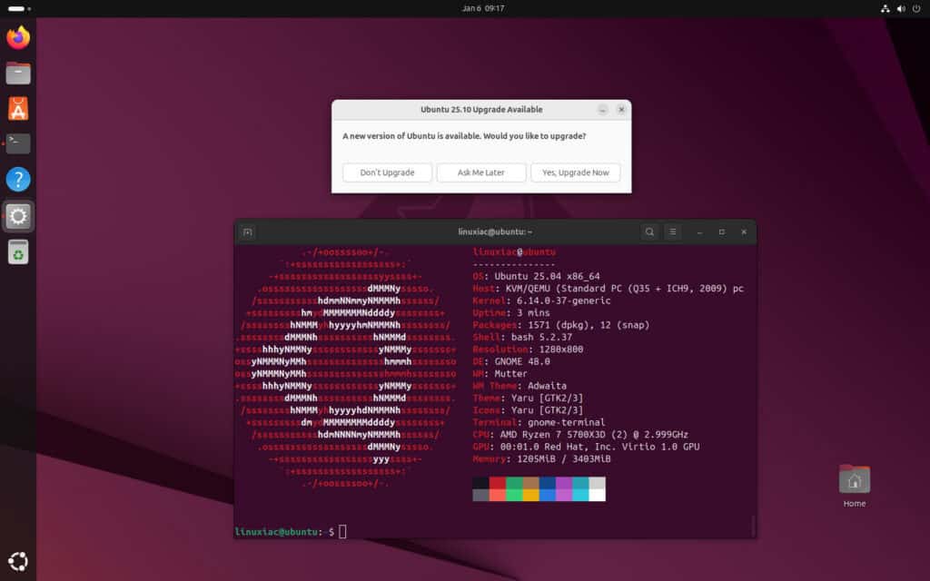This screenshot has width=930, height=581.
Task: Launch the Help app from the dock
Action: coord(18,180)
